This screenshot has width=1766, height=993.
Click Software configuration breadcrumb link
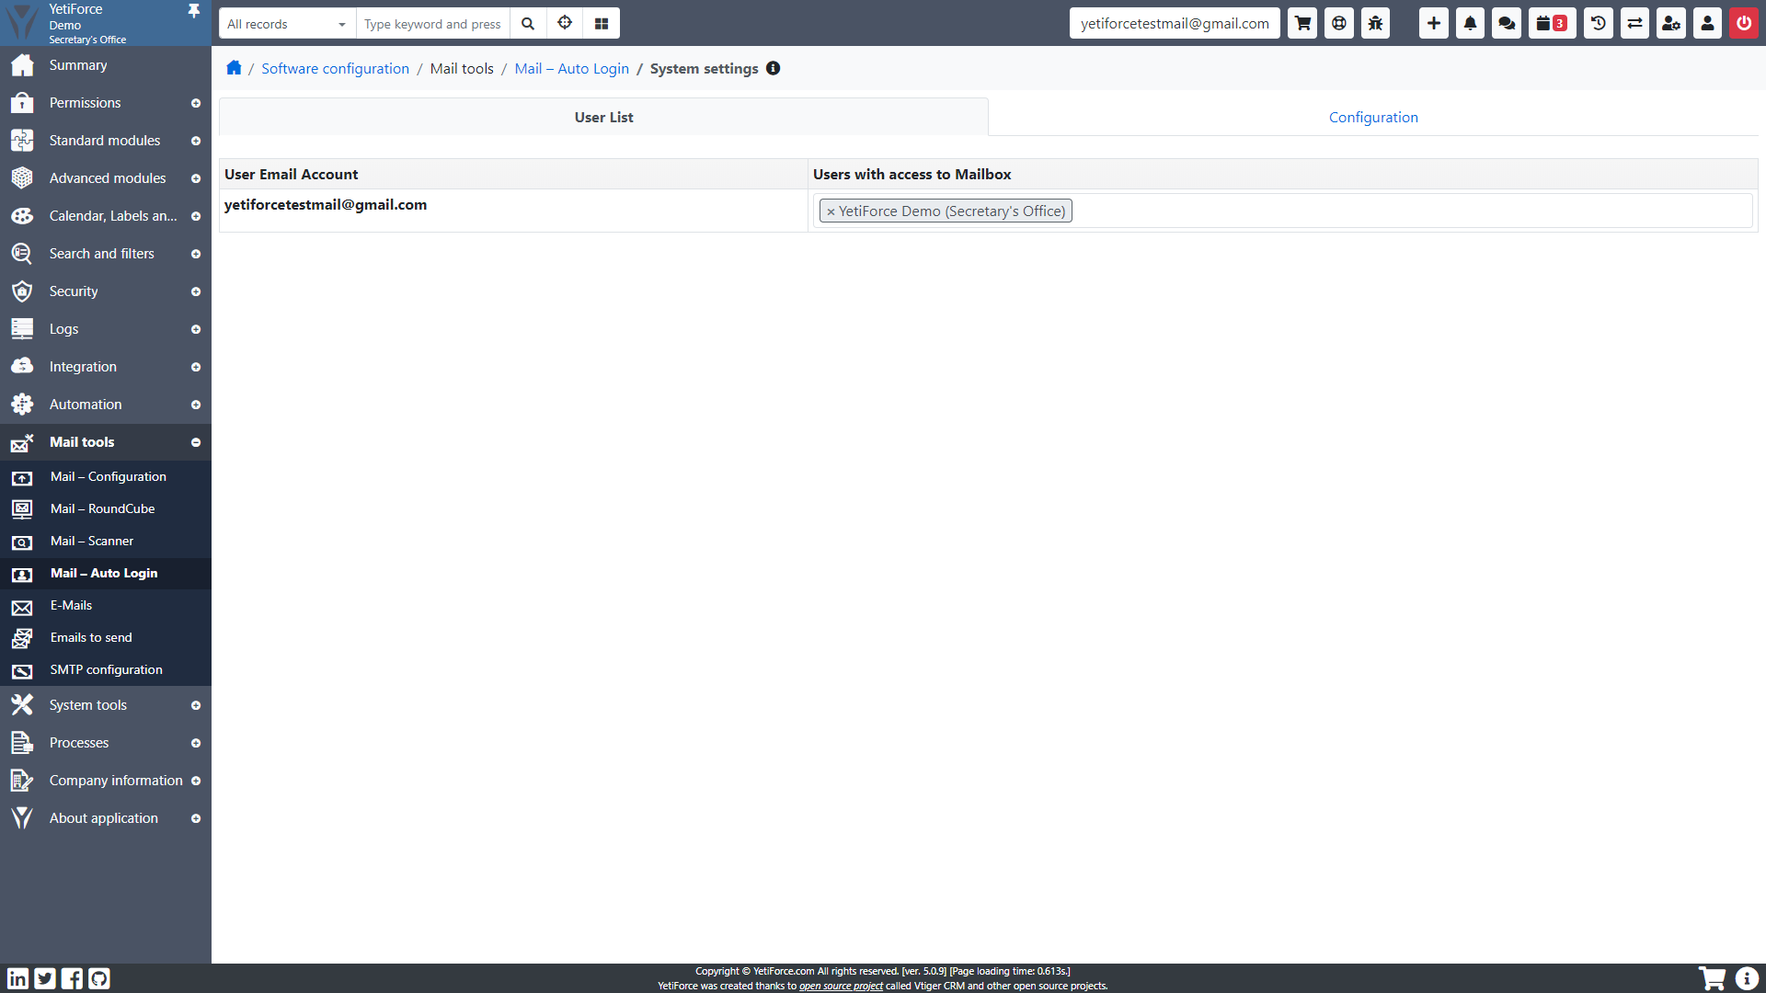tap(335, 68)
